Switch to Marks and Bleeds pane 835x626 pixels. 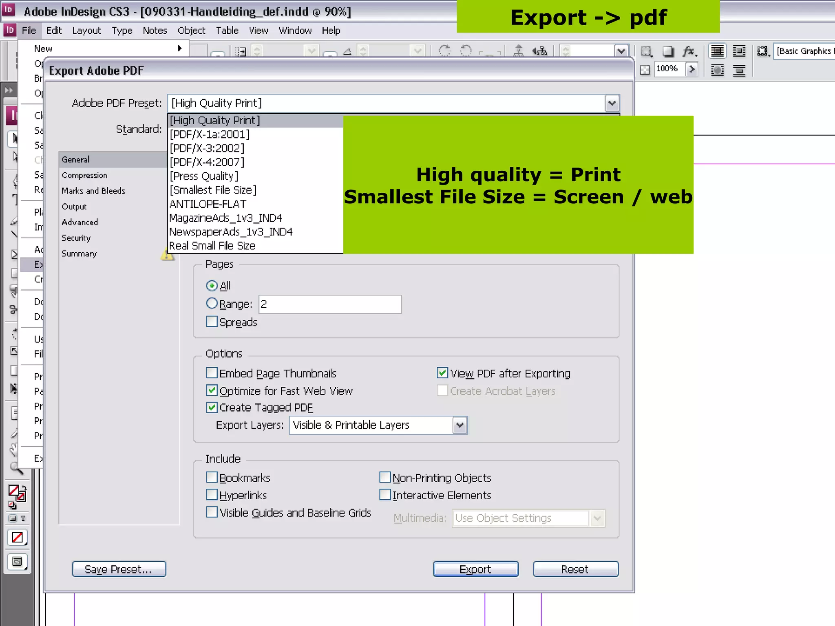point(93,191)
